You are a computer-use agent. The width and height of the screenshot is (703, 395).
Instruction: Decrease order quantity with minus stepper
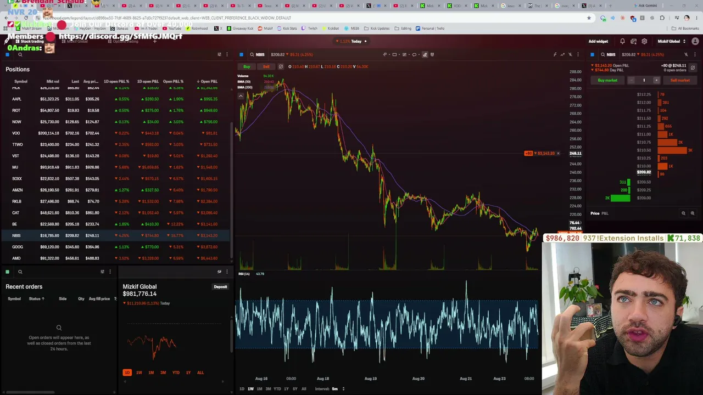pos(631,80)
